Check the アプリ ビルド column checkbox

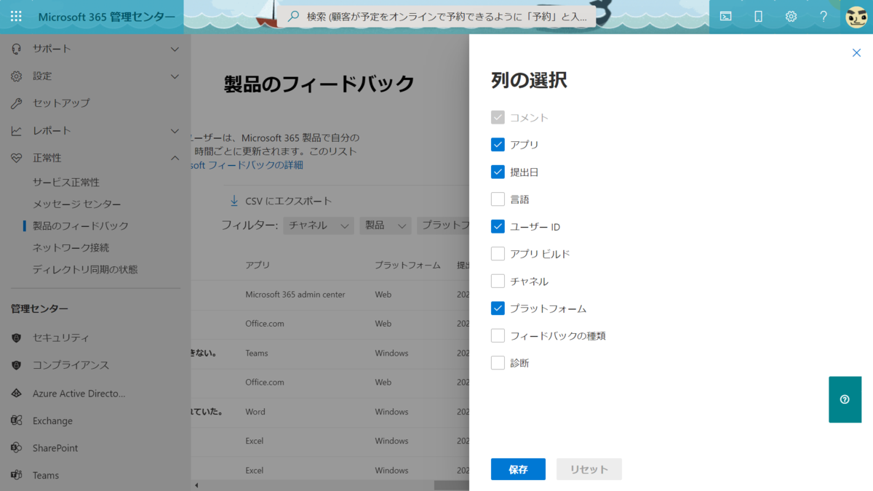point(498,254)
